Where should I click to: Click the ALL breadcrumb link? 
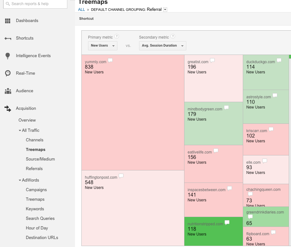81,9
